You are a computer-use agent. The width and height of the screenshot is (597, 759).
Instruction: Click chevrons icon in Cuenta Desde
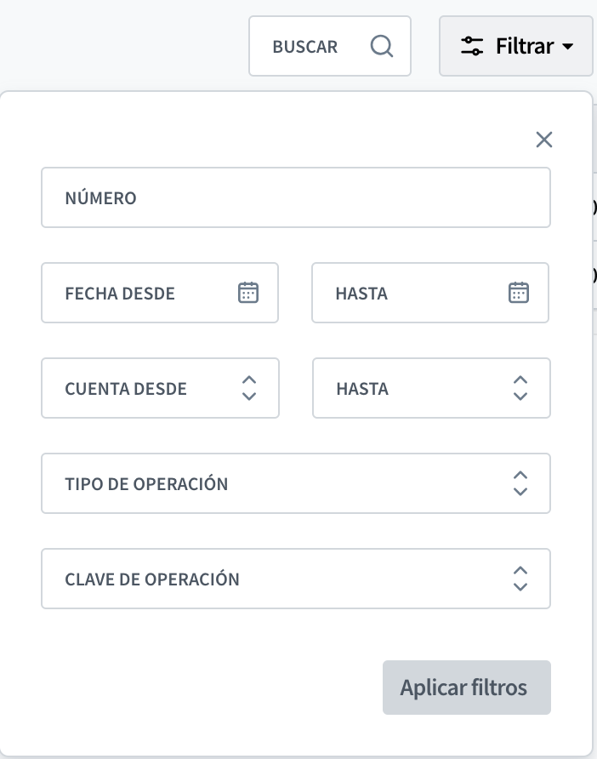coord(249,388)
